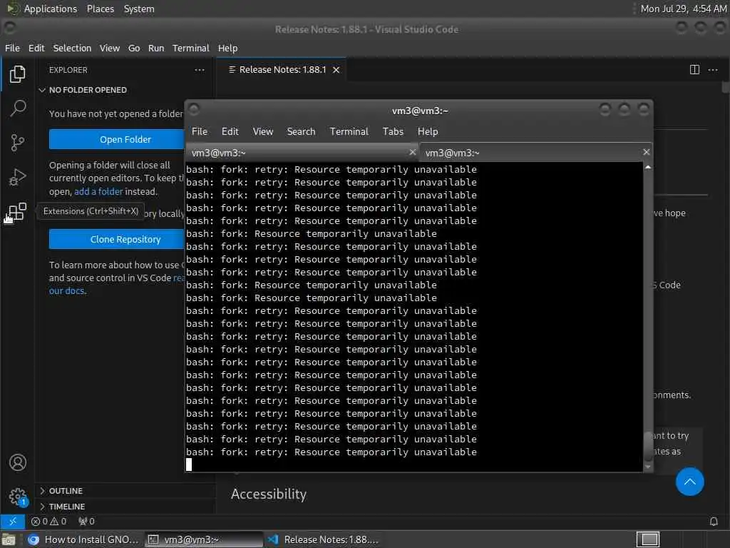This screenshot has height=548, width=730.
Task: Open the terminal window View menu
Action: (x=263, y=131)
